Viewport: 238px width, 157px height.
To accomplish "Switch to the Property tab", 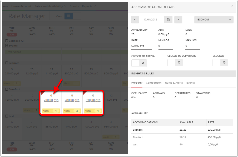I will [137, 83].
